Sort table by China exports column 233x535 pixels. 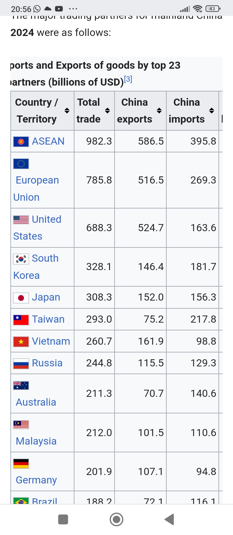pyautogui.click(x=159, y=111)
